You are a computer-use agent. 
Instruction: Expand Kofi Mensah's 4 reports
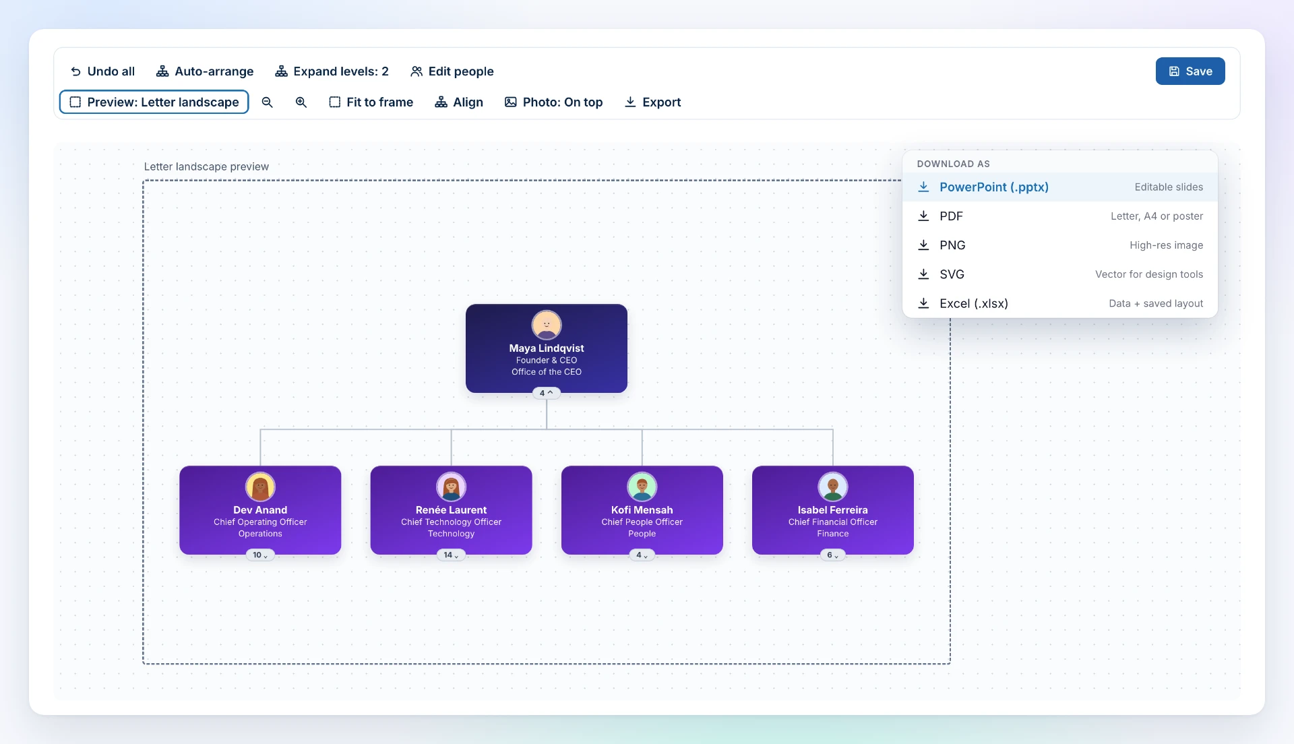pos(642,555)
